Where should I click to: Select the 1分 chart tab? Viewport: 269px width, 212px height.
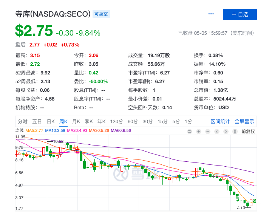(x=188, y=121)
